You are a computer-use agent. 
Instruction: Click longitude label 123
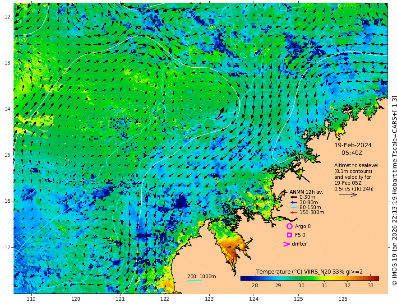tap(209, 299)
